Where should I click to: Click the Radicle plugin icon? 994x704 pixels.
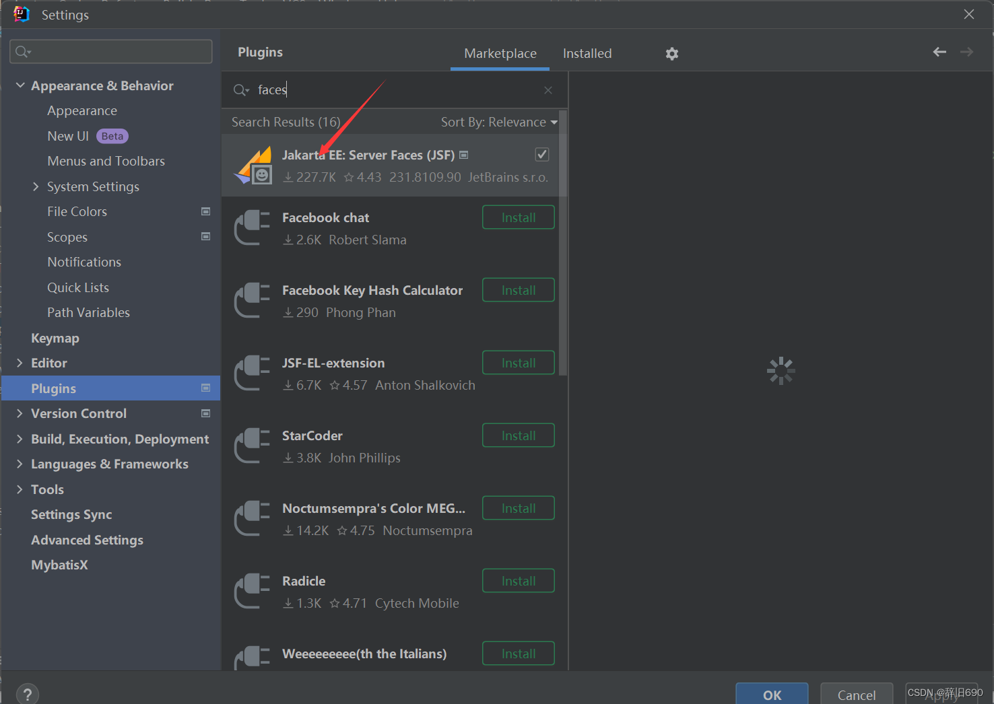(x=252, y=591)
